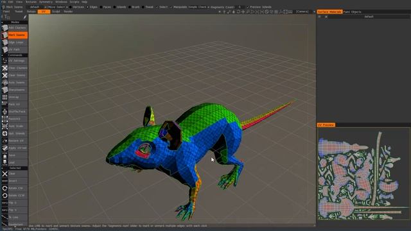This screenshot has height=231, width=411.
Task: Open the File menu
Action: (x=4, y=2)
